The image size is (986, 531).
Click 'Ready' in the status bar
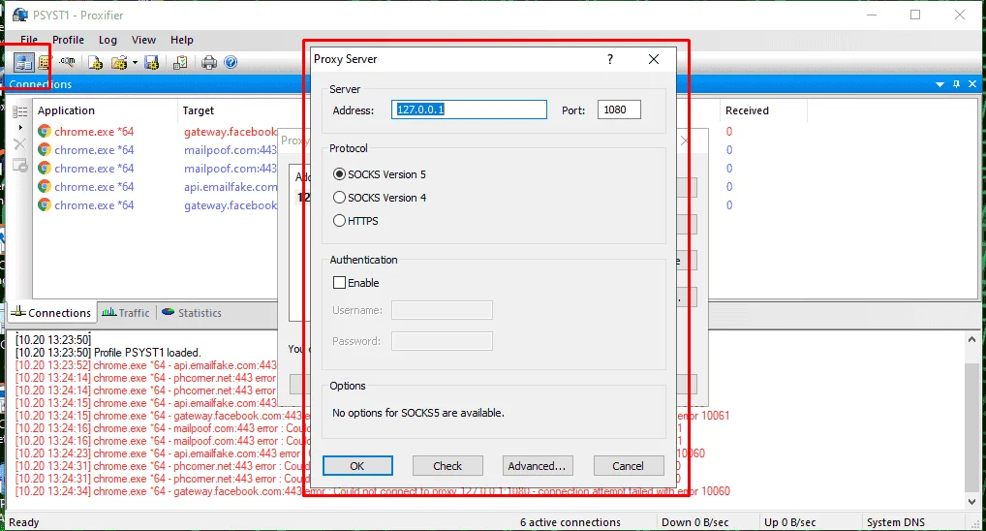[x=24, y=522]
